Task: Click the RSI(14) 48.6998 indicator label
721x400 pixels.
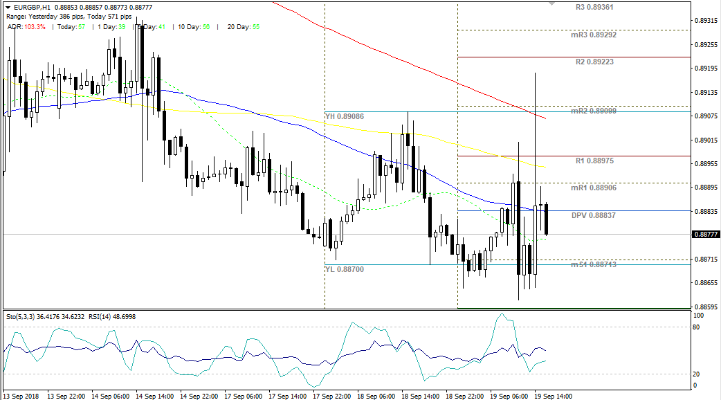Action: point(112,316)
